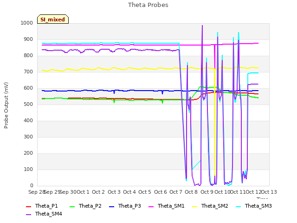
Task: Click the Theta_P2 green legend swatch
Action: click(x=72, y=206)
